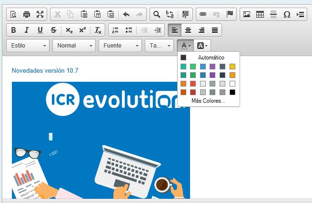Open the replace tool
The width and height of the screenshot is (312, 203).
170,14
